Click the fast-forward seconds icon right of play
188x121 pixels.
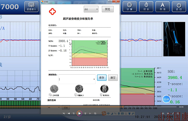click(85, 113)
